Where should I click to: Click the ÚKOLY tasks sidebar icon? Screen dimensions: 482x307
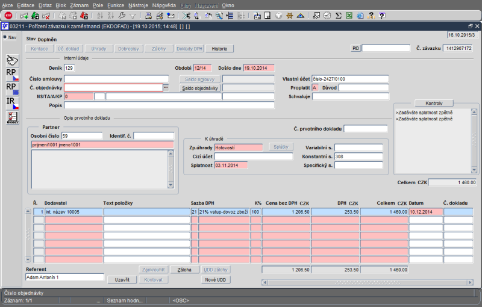point(12,118)
